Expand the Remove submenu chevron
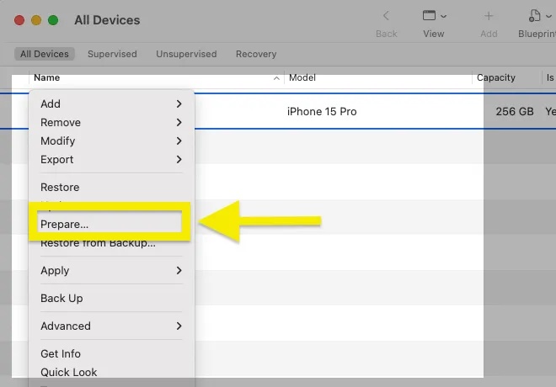 click(x=179, y=123)
